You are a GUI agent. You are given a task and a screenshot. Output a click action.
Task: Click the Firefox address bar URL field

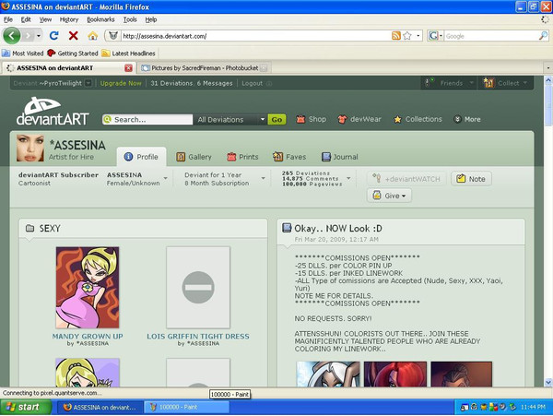coord(255,36)
